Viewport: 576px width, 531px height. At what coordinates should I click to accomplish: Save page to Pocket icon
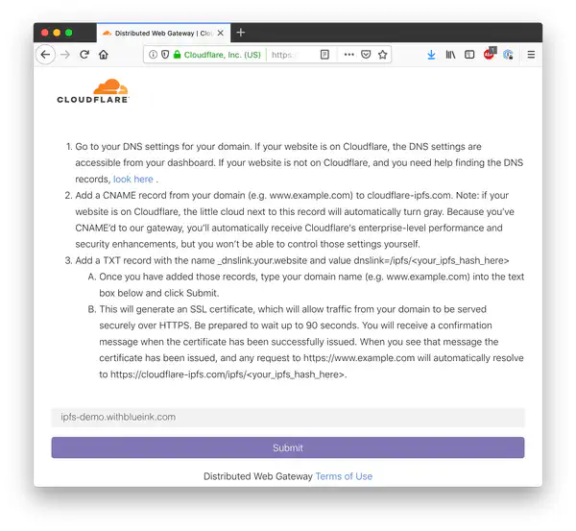(x=366, y=55)
